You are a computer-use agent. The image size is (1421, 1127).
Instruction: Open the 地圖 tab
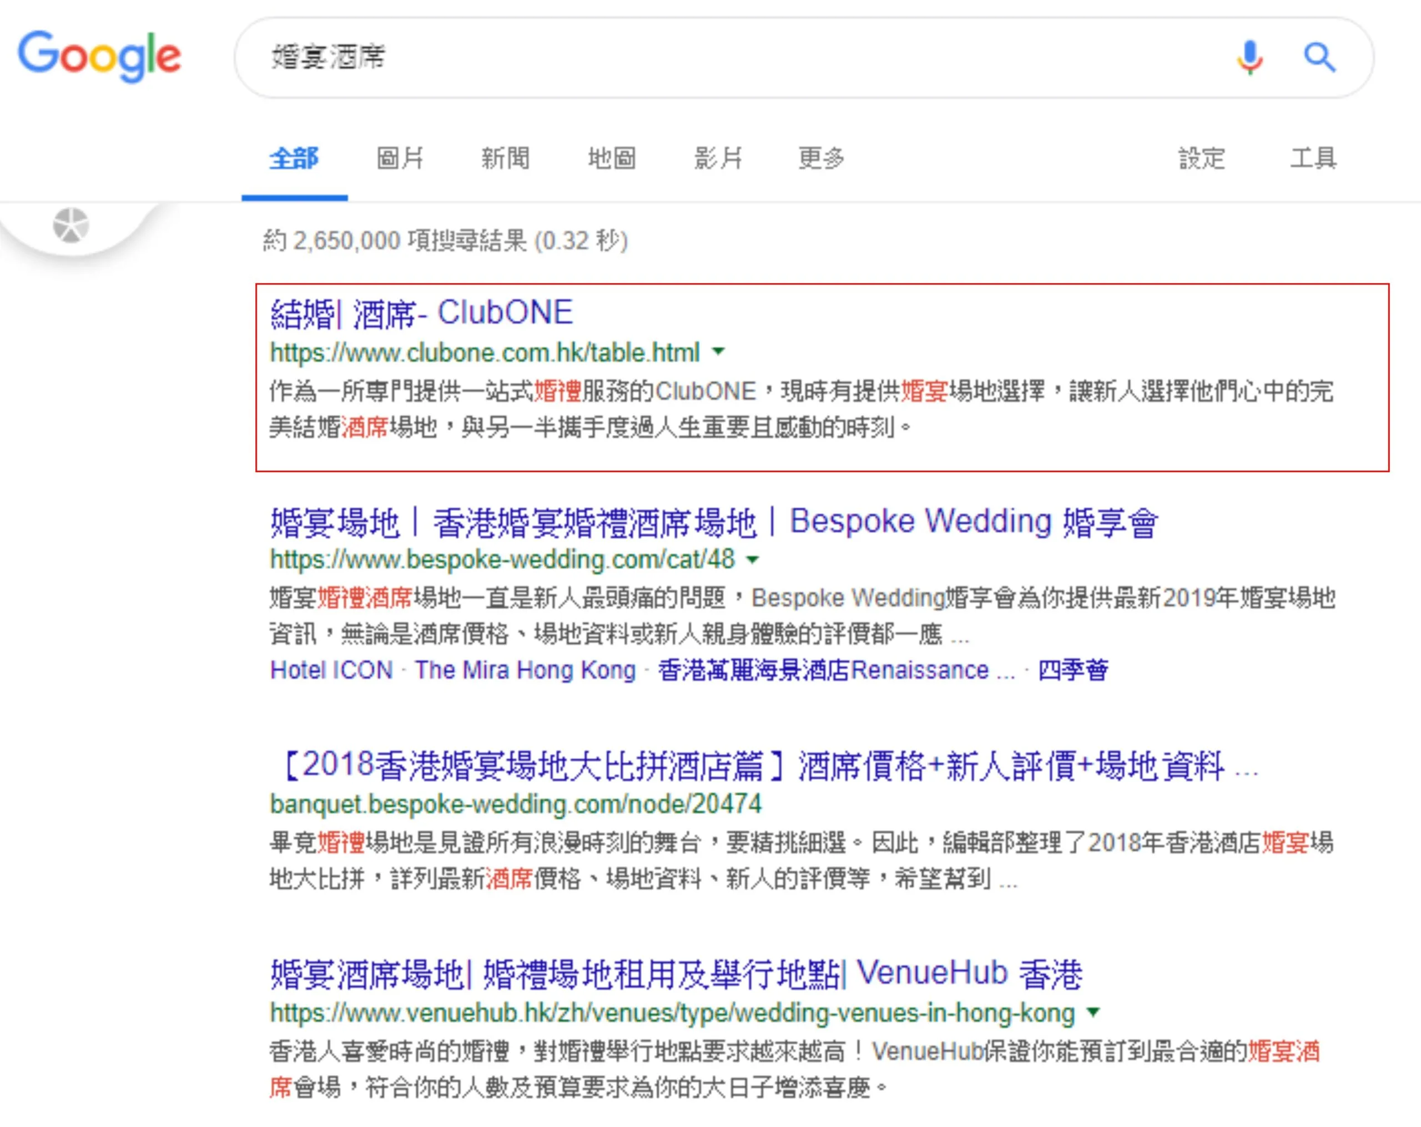[x=612, y=158]
